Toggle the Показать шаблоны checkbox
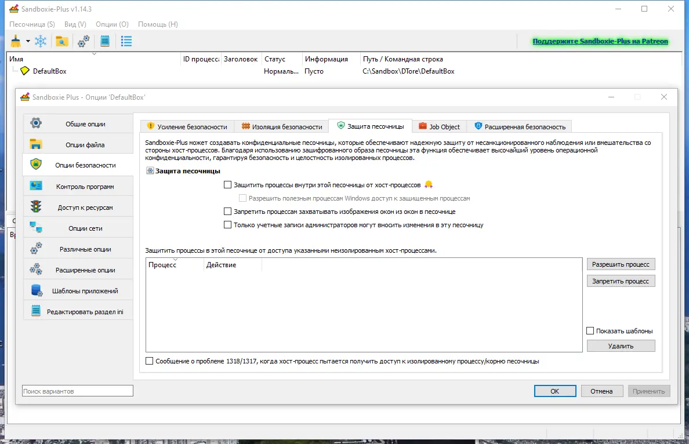Image resolution: width=689 pixels, height=444 pixels. click(590, 331)
